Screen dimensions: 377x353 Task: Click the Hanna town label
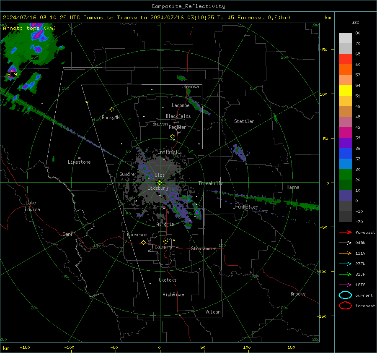[293, 187]
